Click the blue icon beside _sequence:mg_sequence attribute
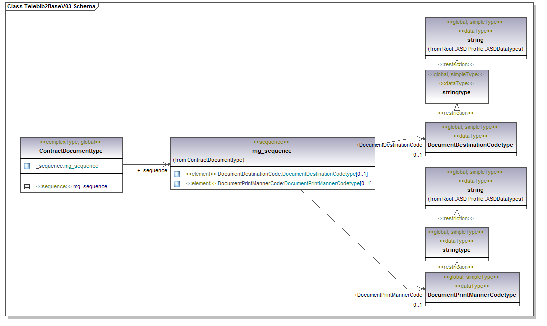The image size is (547, 326). coord(27,166)
